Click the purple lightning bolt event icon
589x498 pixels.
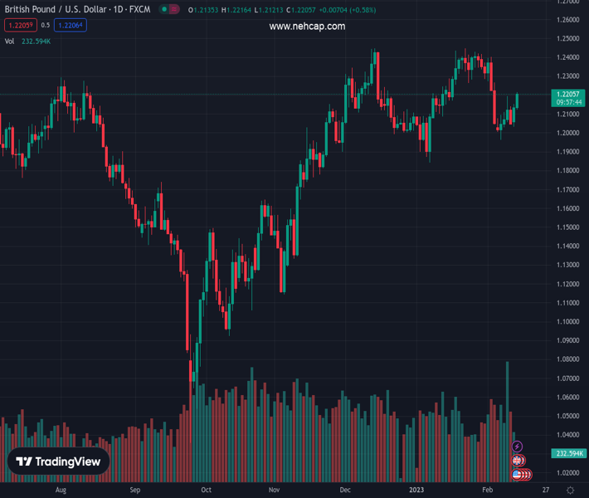pos(518,447)
